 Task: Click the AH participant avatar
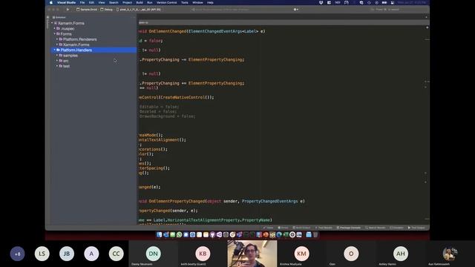(401, 254)
